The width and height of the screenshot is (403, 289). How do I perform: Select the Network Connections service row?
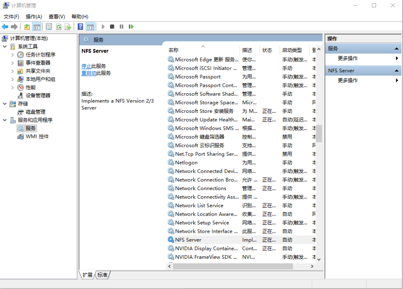pos(241,188)
